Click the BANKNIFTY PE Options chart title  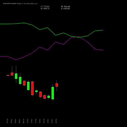(20, 4)
